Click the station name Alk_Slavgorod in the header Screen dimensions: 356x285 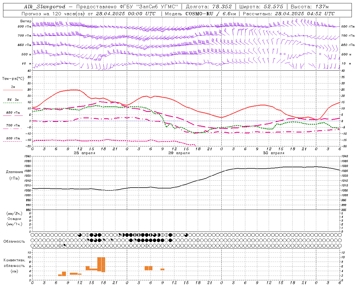click(45, 7)
